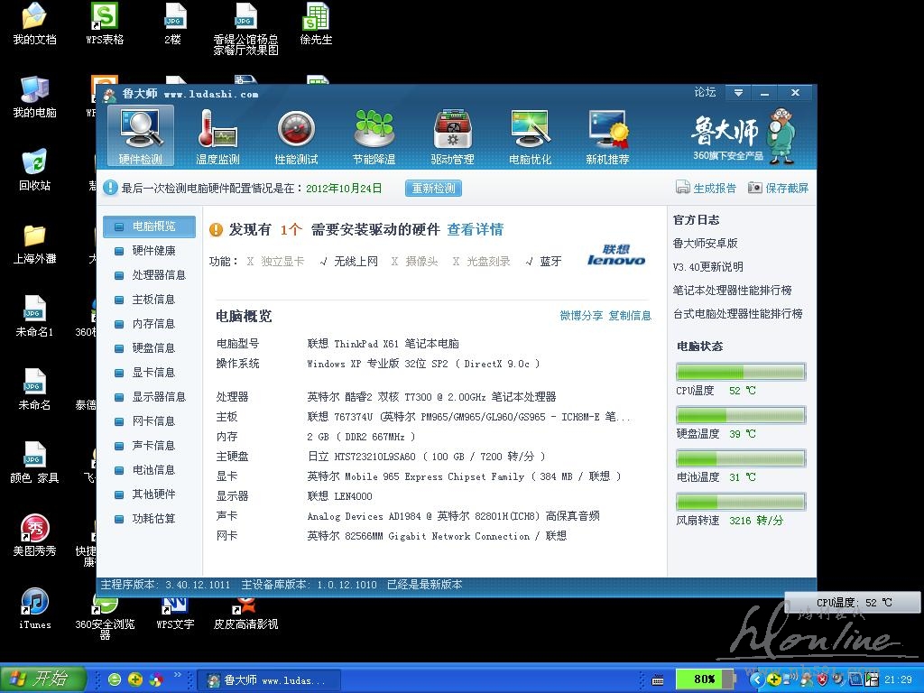The height and width of the screenshot is (693, 924).
Task: Click the Windows 开始 Start button
Action: (43, 679)
